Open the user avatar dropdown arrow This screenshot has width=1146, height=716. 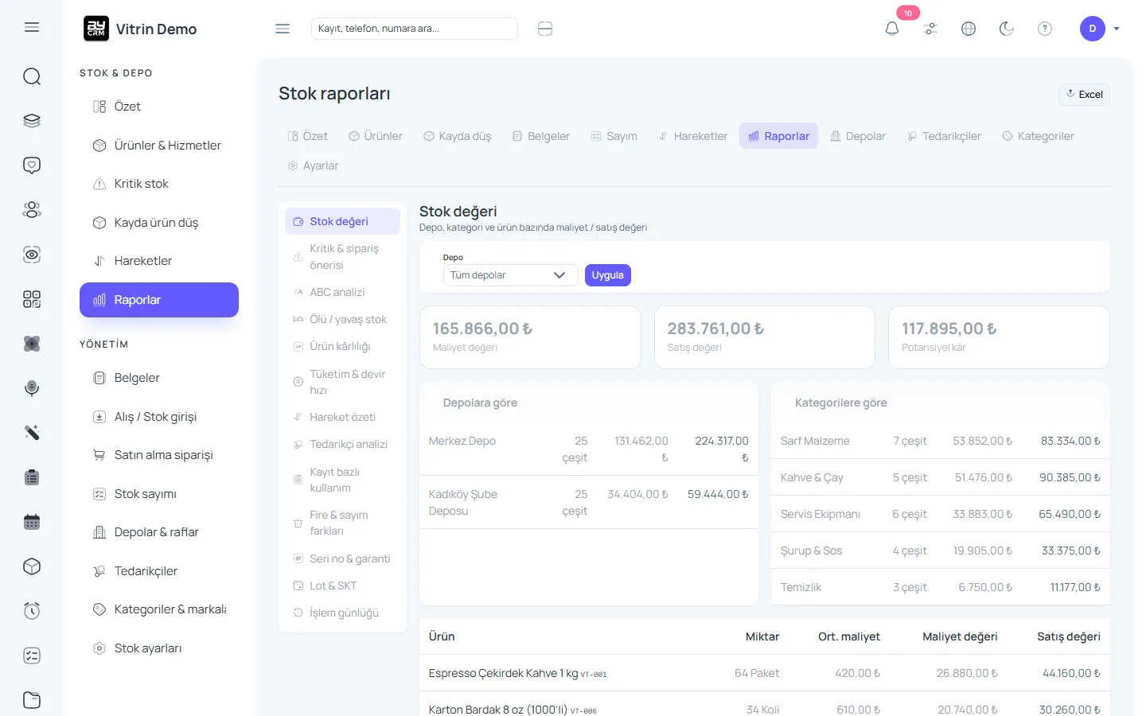[1117, 29]
